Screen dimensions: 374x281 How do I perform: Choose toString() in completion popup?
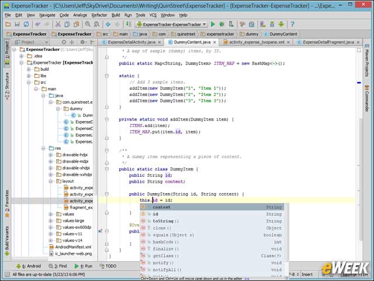point(212,221)
